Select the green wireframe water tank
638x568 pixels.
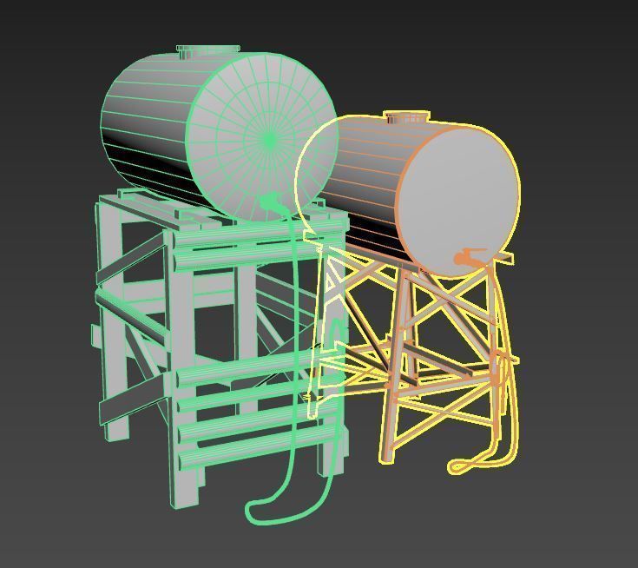point(220,135)
